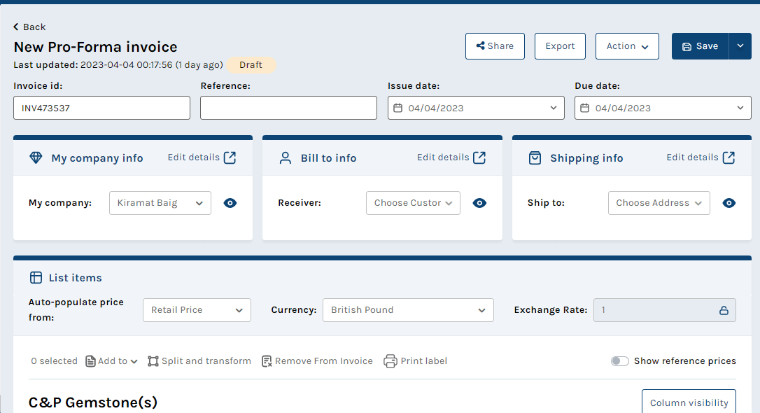
Task: Toggle eye visibility for Ship to
Action: [729, 203]
